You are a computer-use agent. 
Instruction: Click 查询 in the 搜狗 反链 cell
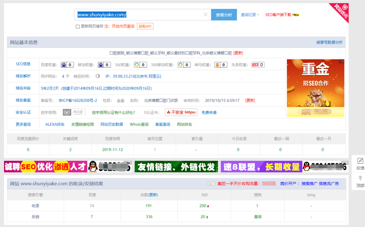click(258, 217)
